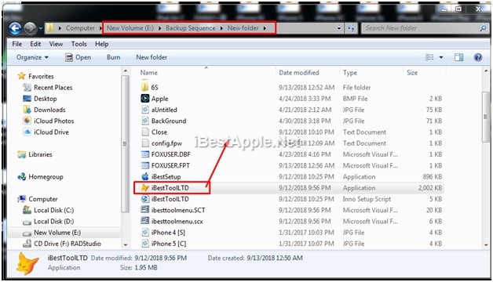Click the navigation pane scroll up arrow
The height and width of the screenshot is (282, 493).
(125, 71)
